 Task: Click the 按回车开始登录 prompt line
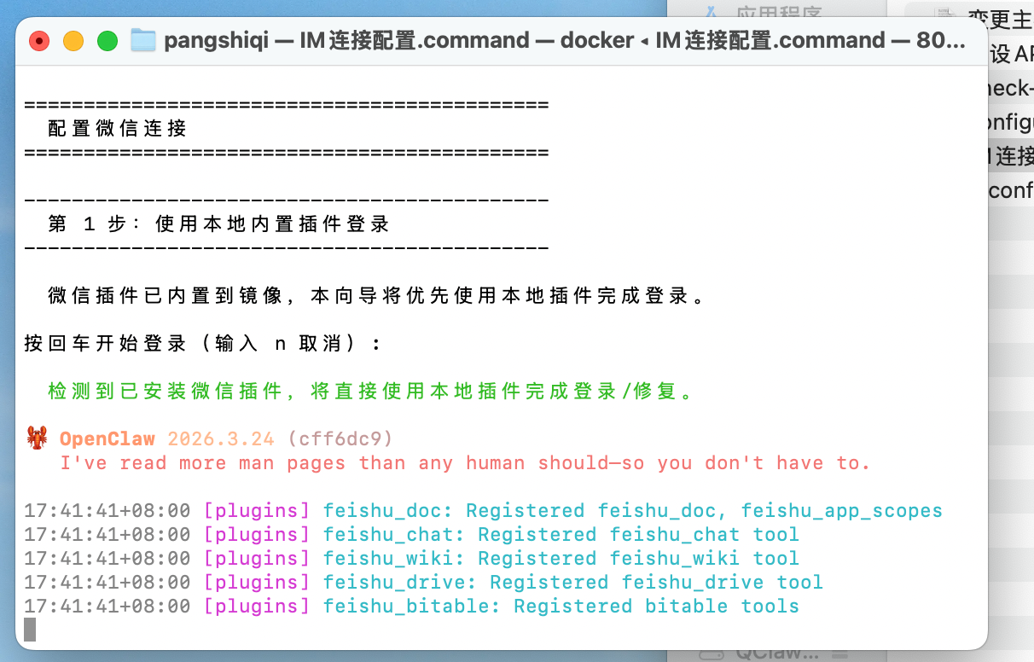(203, 344)
